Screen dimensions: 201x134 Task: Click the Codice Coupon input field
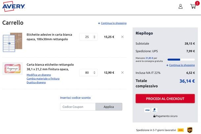click(x=78, y=107)
